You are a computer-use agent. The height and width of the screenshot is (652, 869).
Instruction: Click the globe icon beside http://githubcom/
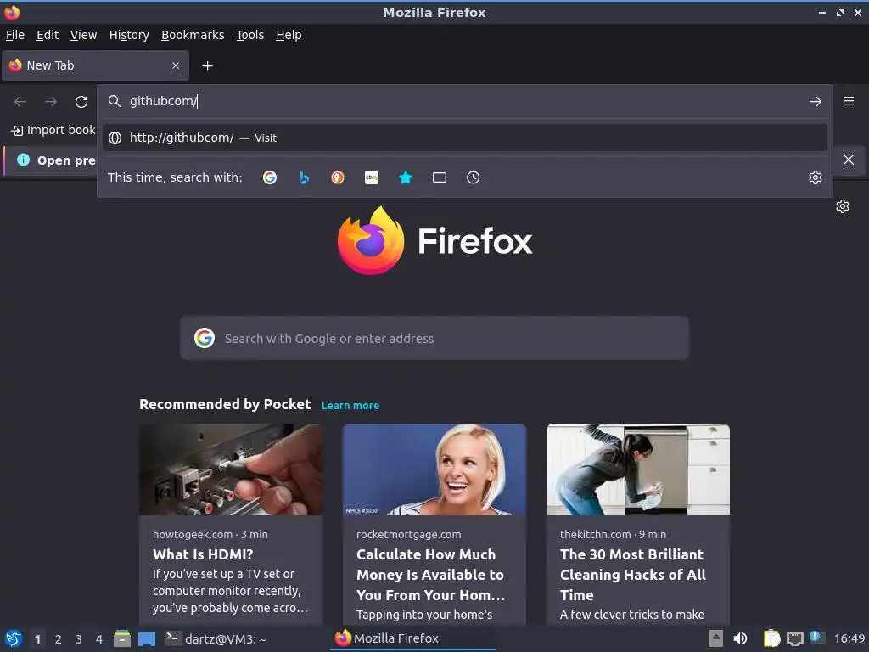click(x=115, y=138)
